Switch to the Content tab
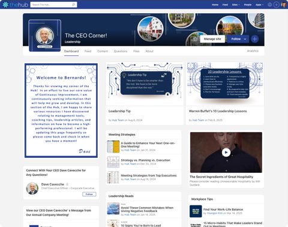The image size is (288, 227). tap(103, 51)
